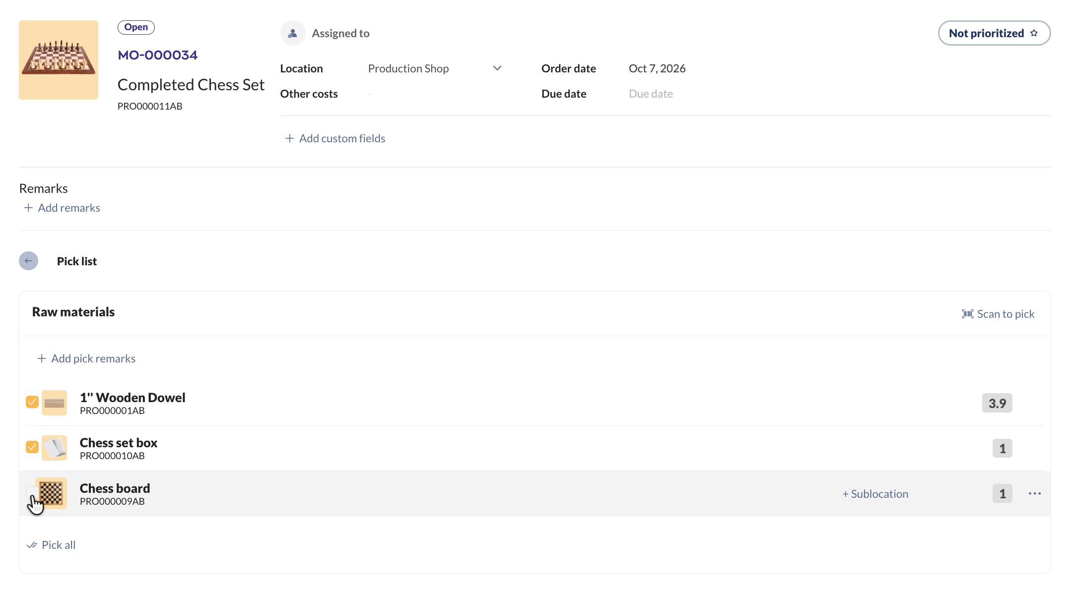The width and height of the screenshot is (1071, 593).
Task: Click Scan to pick
Action: click(998, 314)
